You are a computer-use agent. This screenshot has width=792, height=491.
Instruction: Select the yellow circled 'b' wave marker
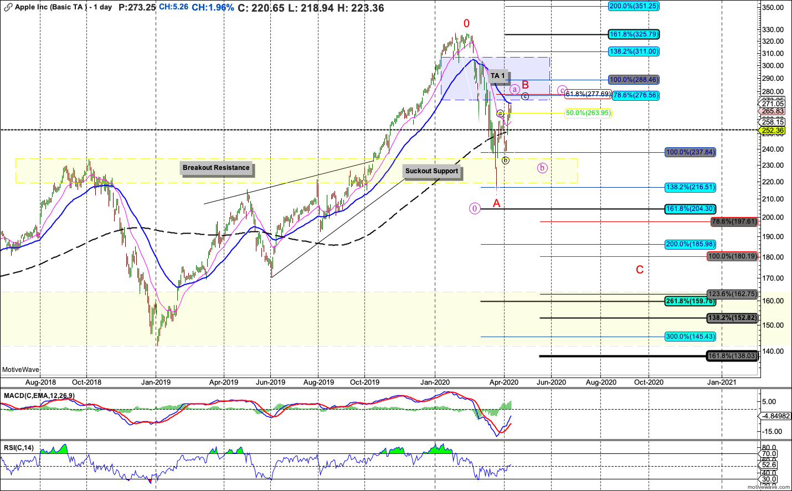[x=506, y=161]
